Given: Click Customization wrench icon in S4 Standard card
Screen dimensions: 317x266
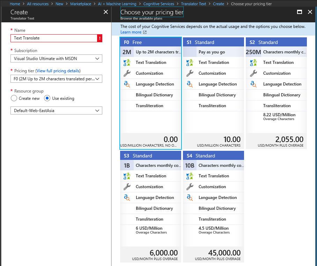Looking at the screenshot, I should coord(190,186).
